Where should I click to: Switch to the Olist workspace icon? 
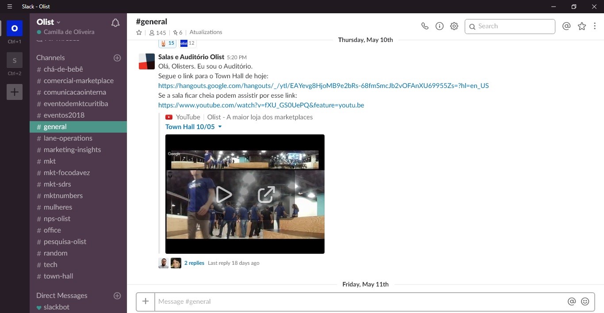click(14, 28)
